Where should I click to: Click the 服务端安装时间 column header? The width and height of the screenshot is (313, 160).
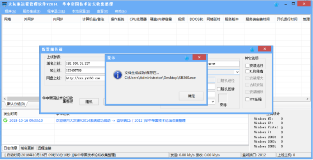point(260,19)
